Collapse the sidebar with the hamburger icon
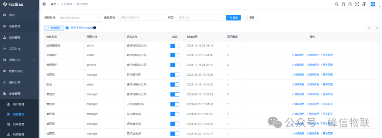This screenshot has height=138, width=382. click(44, 4)
